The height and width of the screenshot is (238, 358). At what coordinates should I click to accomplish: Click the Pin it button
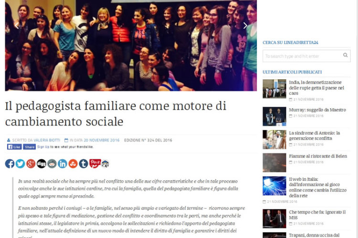click(x=95, y=164)
